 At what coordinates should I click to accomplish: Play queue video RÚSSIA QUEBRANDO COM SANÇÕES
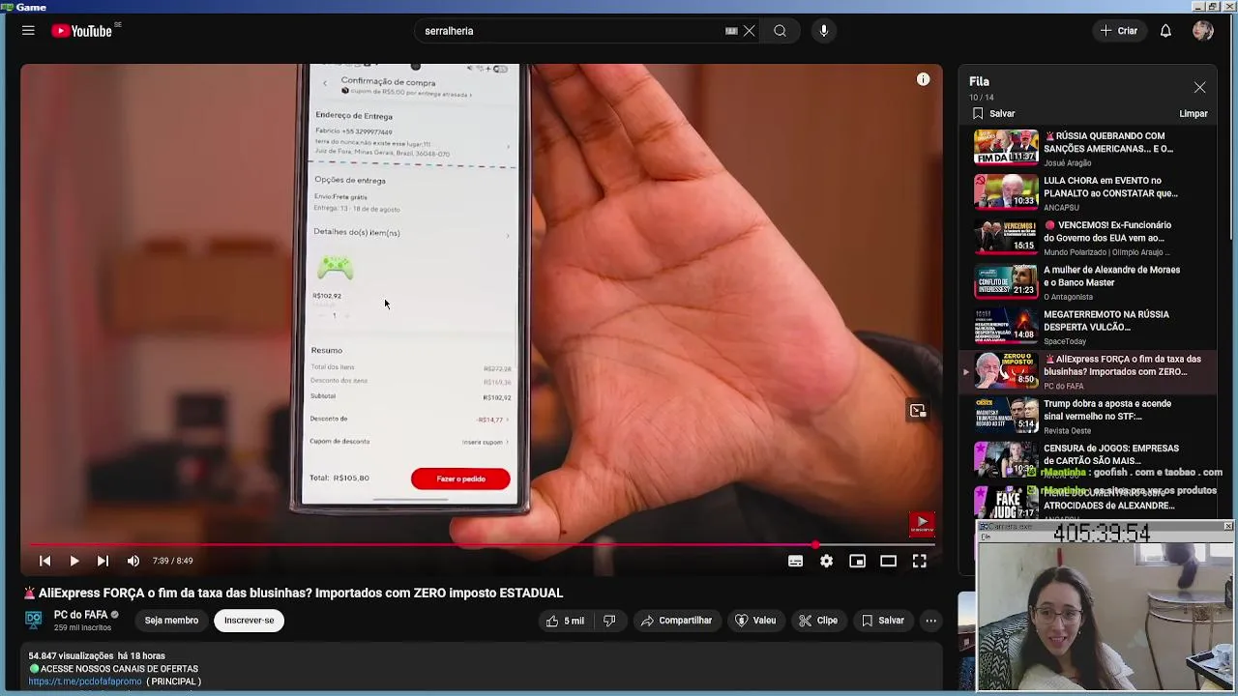coord(1089,148)
